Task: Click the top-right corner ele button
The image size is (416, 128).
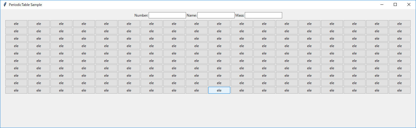Action: coord(399,24)
